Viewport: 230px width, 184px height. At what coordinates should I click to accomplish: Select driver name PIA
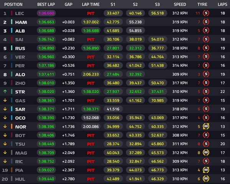[19, 170]
